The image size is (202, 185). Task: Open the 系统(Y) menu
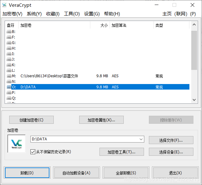[34, 14]
